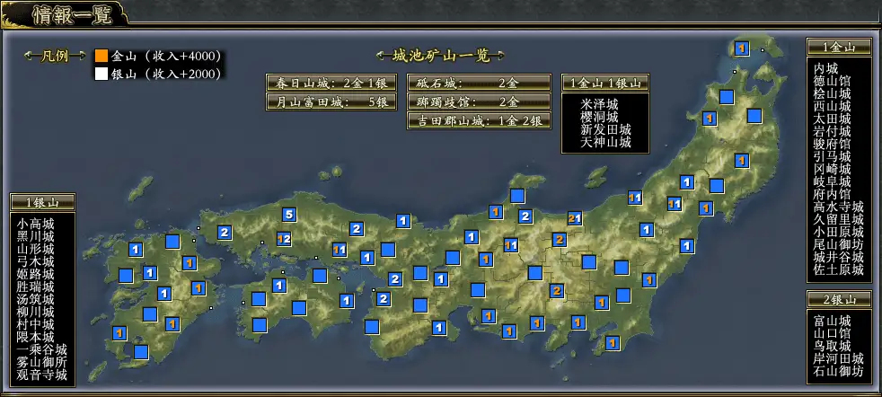
Task: Select 一乘谷城 in the 1银山 list
Action: coord(41,349)
